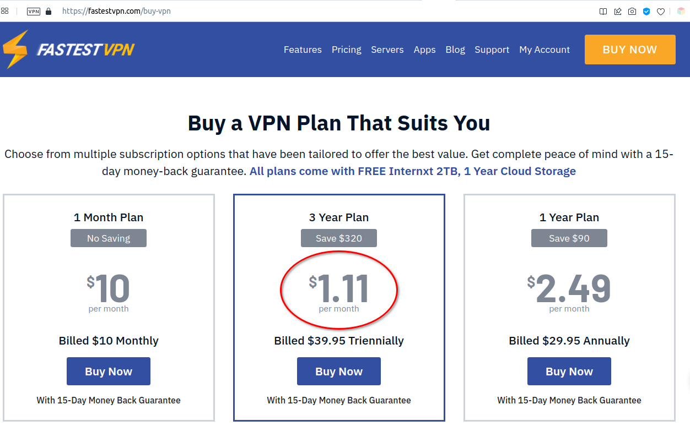
Task: Click the padlock site security icon
Action: (x=48, y=11)
